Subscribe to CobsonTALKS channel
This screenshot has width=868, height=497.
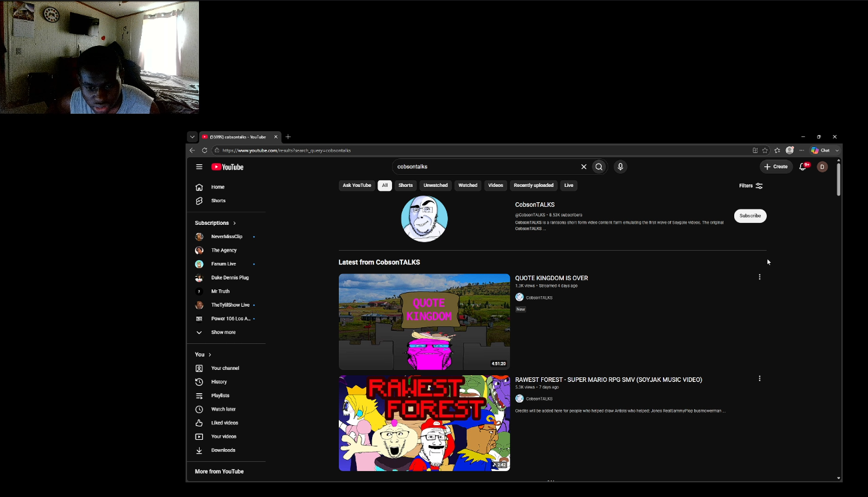(750, 216)
